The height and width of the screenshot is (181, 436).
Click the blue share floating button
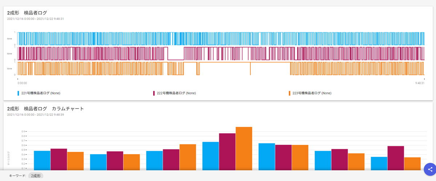[x=430, y=169]
